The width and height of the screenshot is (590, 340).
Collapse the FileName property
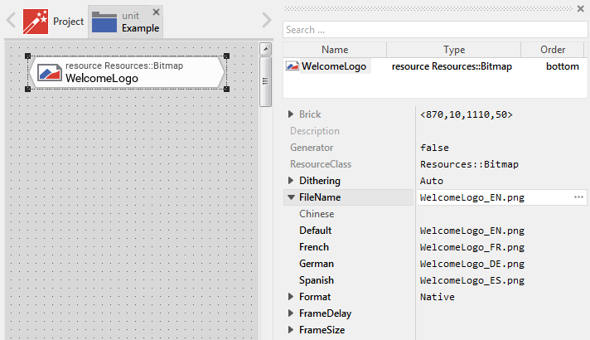click(x=290, y=197)
